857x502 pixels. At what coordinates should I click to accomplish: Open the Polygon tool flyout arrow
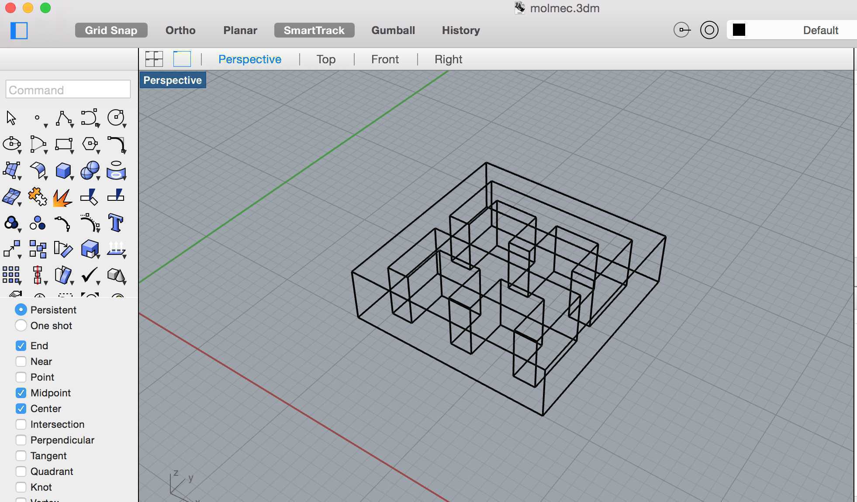(x=98, y=152)
